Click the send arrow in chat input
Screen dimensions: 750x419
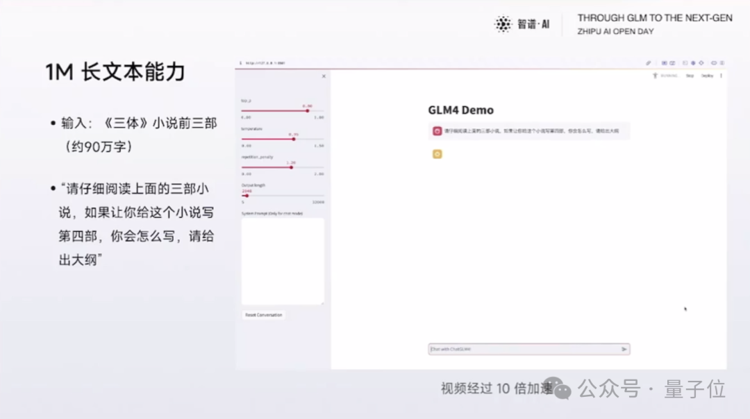pyautogui.click(x=624, y=350)
